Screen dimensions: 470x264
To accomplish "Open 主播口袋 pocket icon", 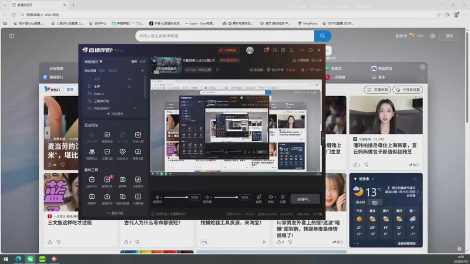I will coord(107,152).
